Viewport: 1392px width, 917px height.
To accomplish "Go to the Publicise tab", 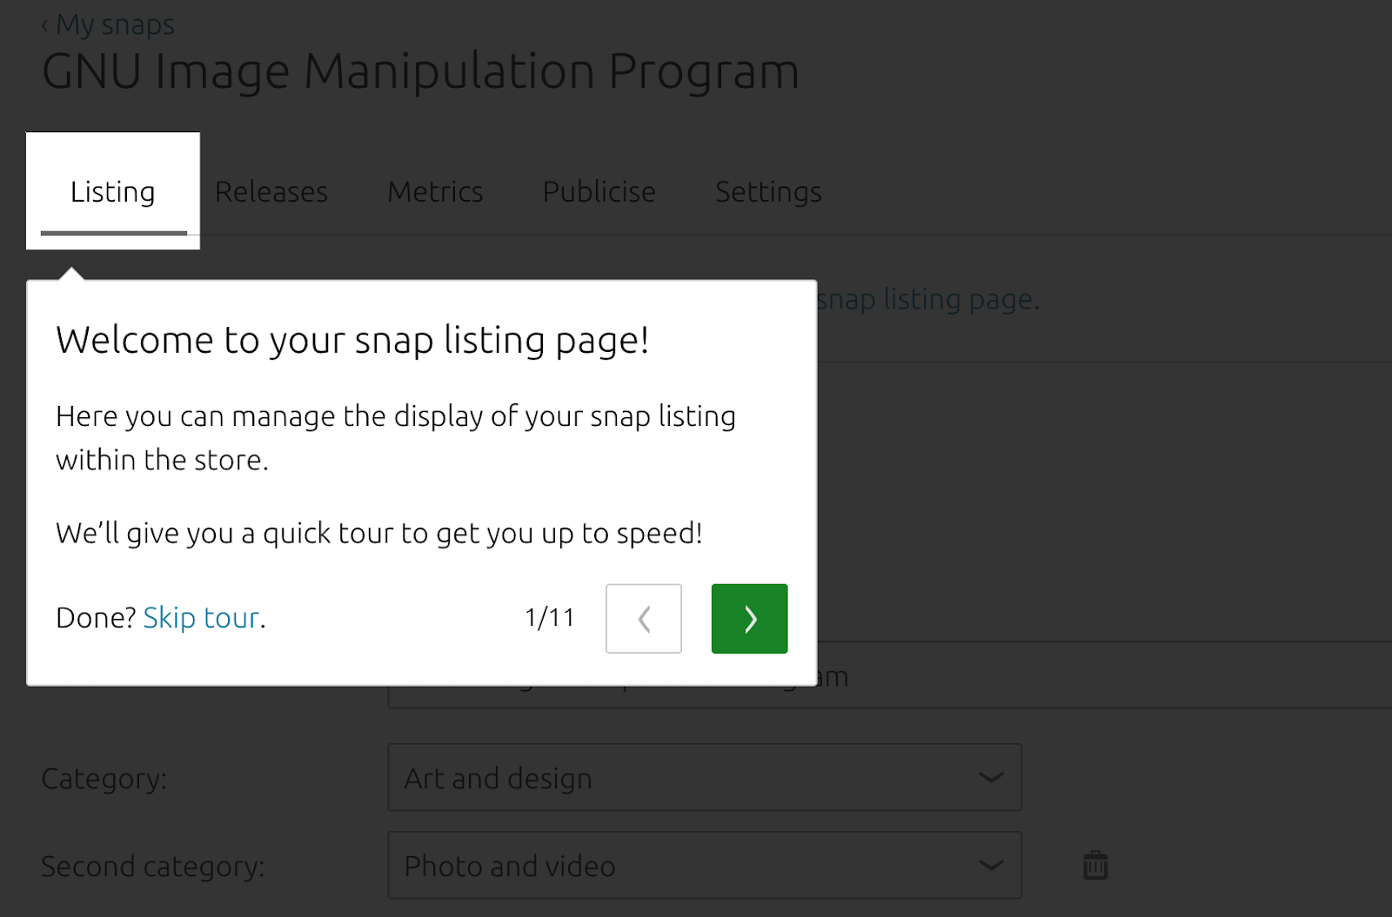I will coord(599,191).
